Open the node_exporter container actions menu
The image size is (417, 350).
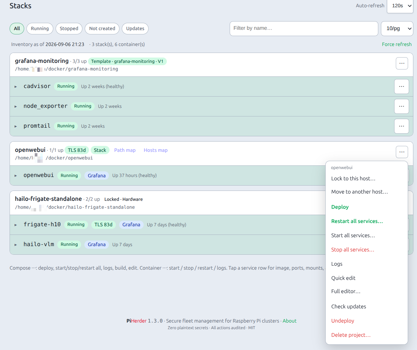click(x=401, y=106)
